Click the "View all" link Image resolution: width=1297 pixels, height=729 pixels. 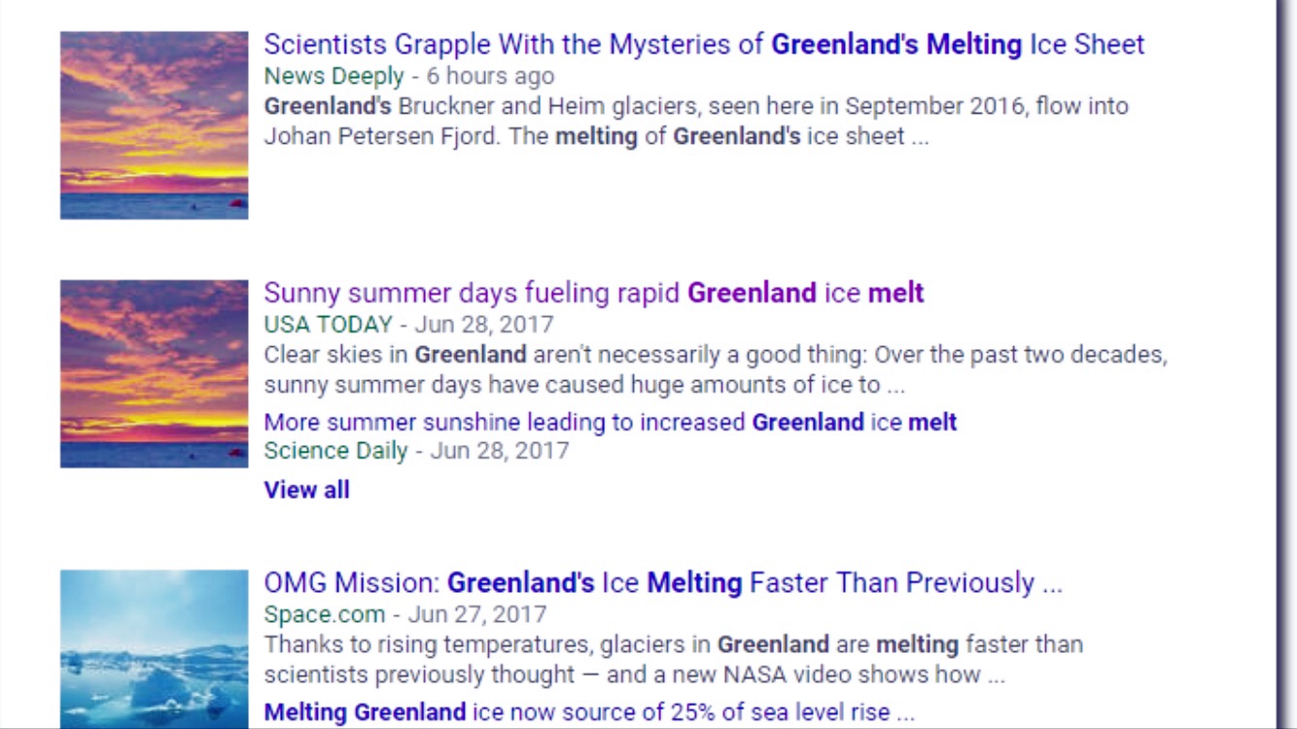point(306,490)
